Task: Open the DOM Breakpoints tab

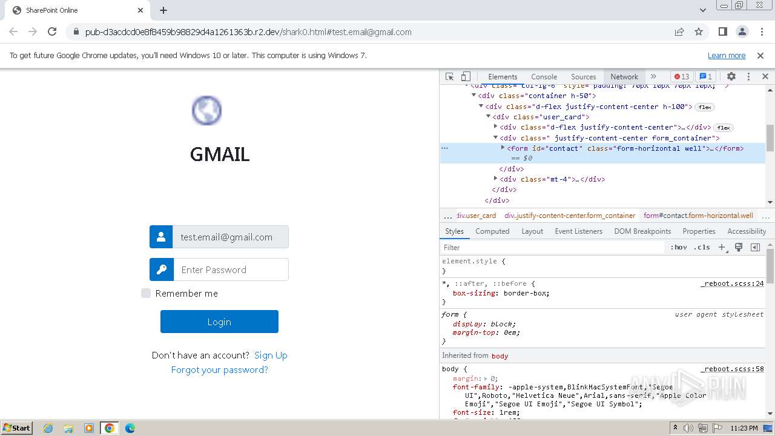Action: (642, 231)
